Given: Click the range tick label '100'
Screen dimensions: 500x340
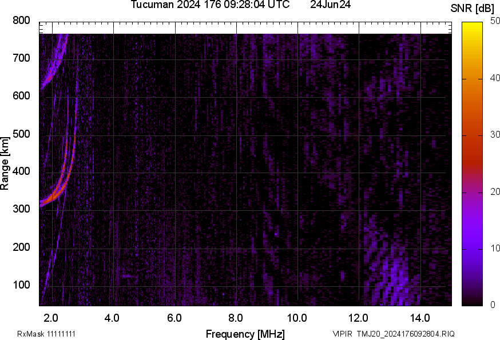Looking at the screenshot, I should pos(21,285).
